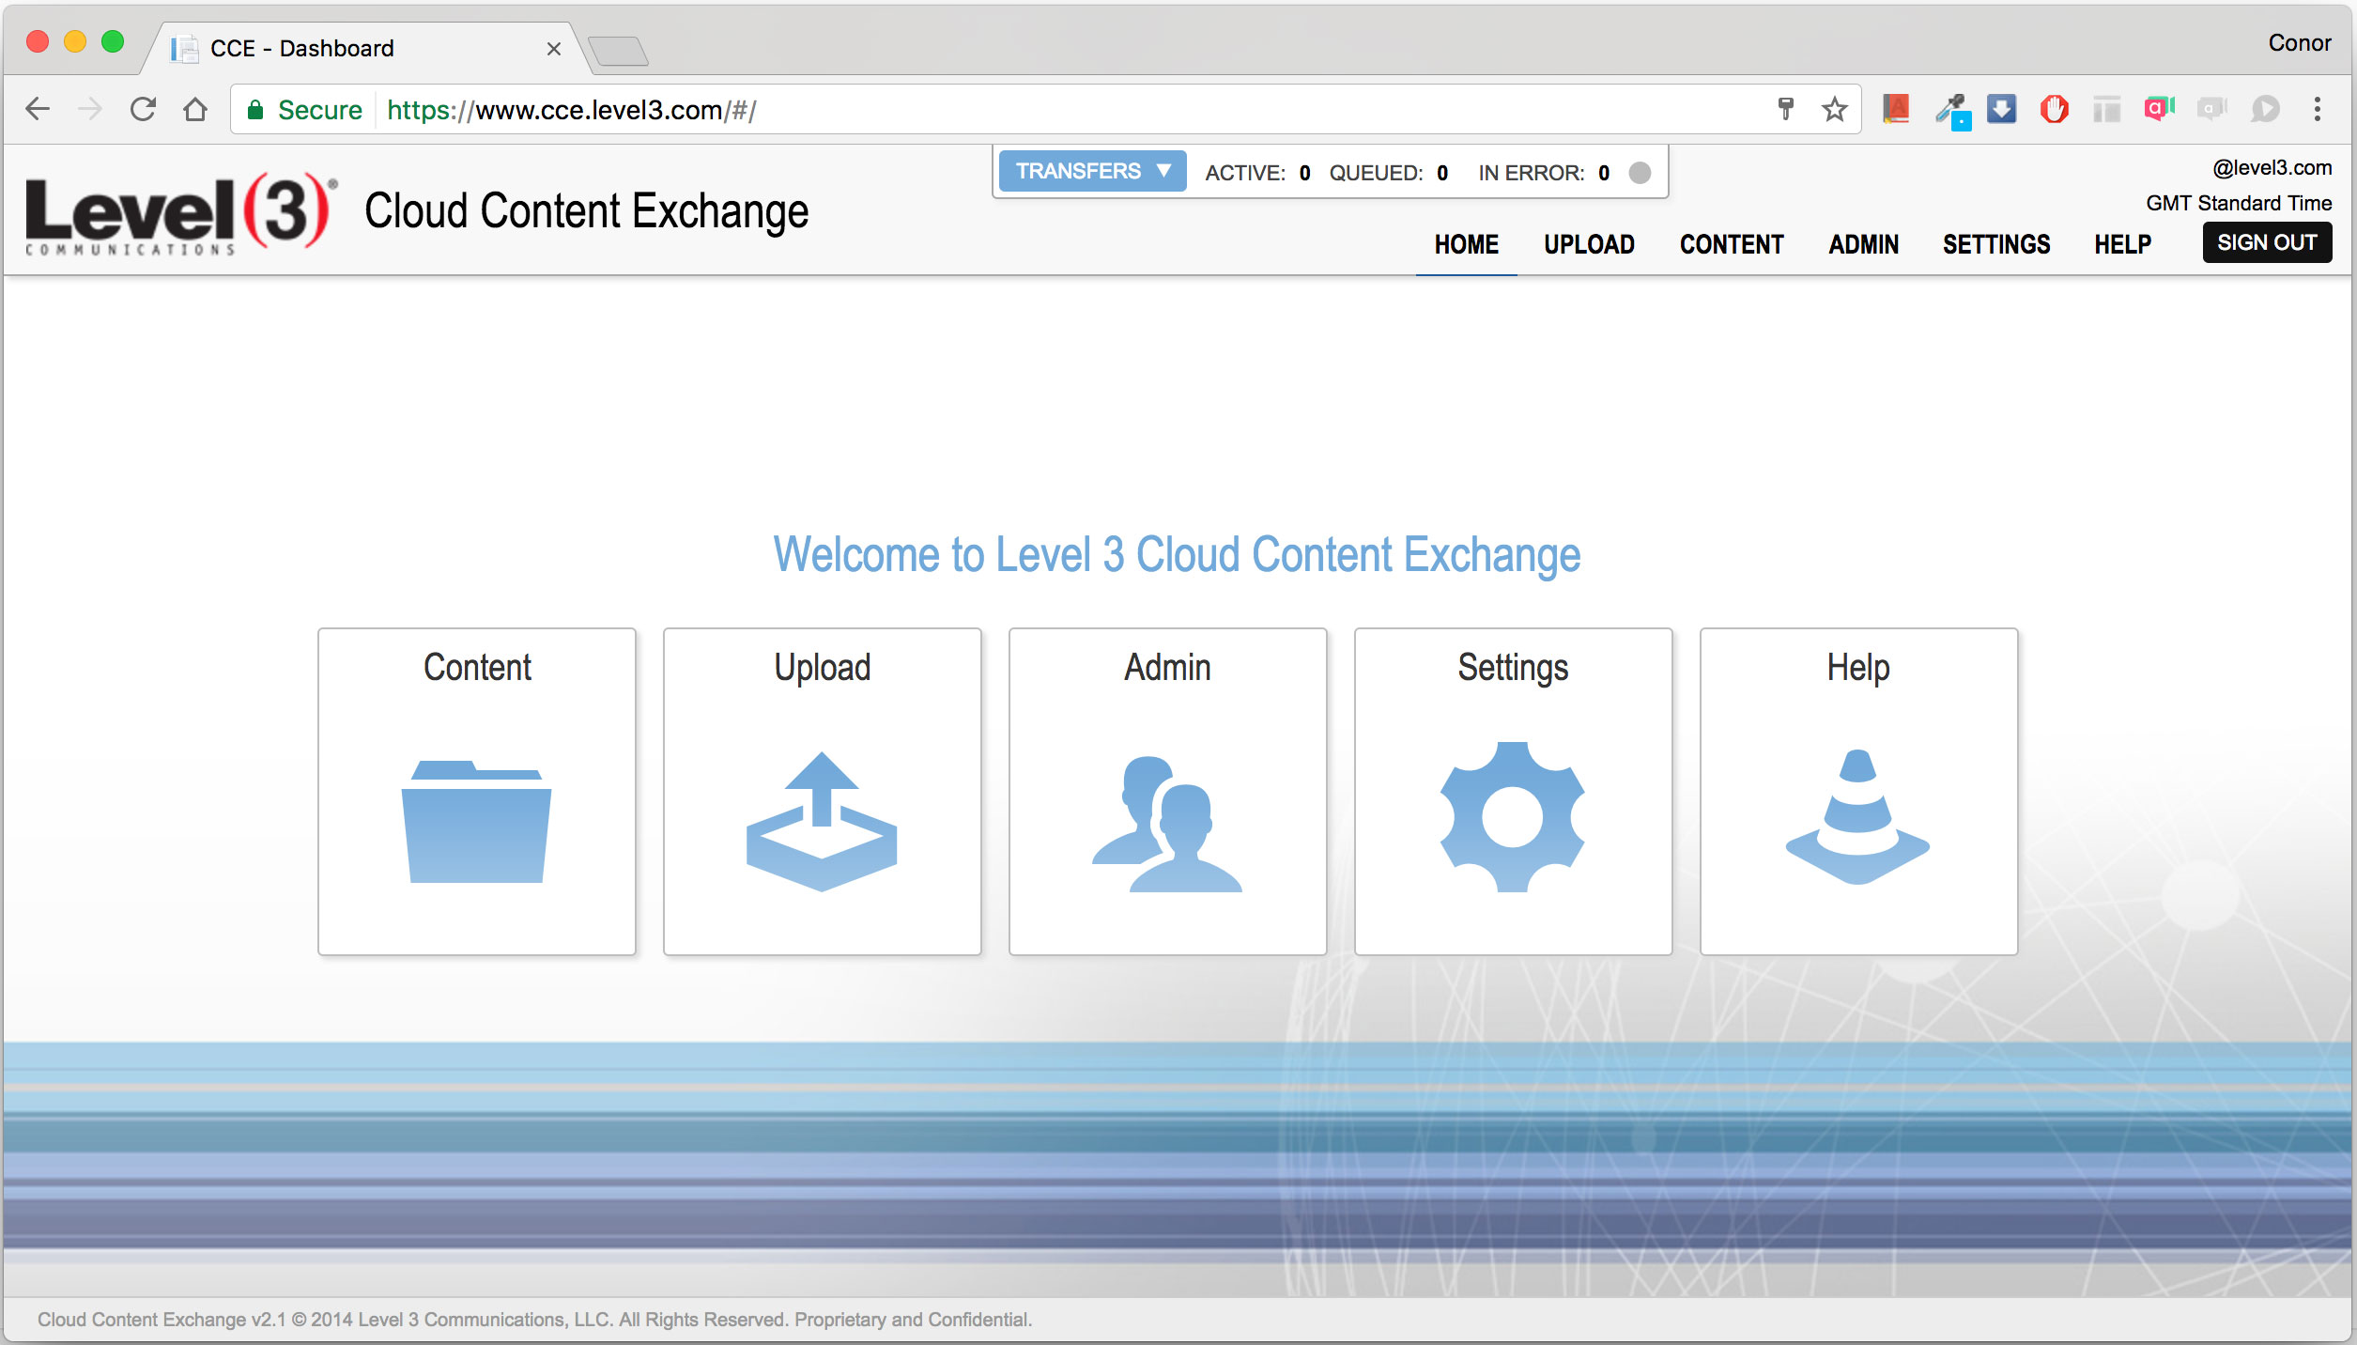Screen dimensions: 2357x1345
Task: Bookmark this page with the star icon
Action: [1835, 110]
